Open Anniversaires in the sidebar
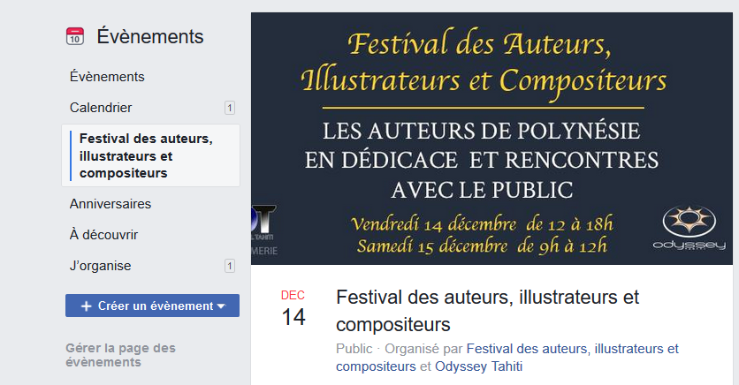This screenshot has height=385, width=739. pos(110,204)
